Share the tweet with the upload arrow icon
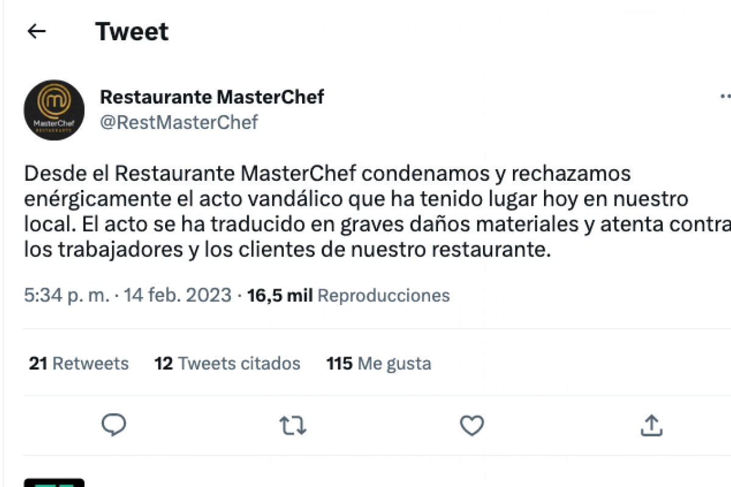Viewport: 731px width, 487px height. (x=651, y=425)
